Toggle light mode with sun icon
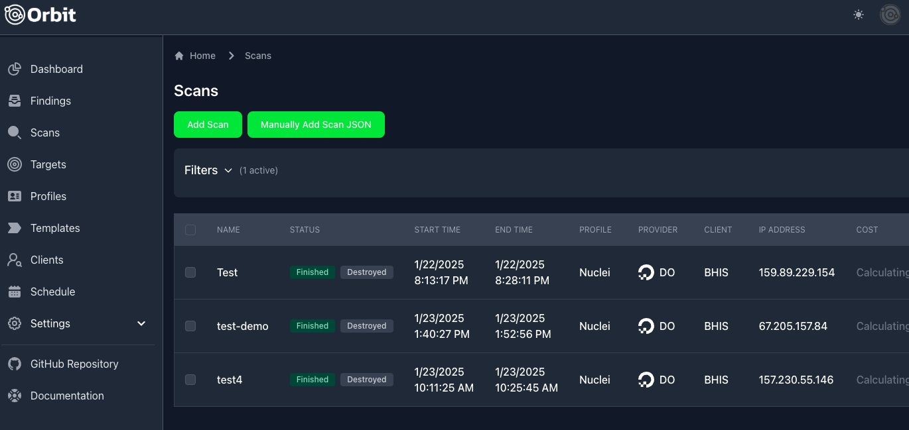The image size is (909, 430). pyautogui.click(x=859, y=15)
